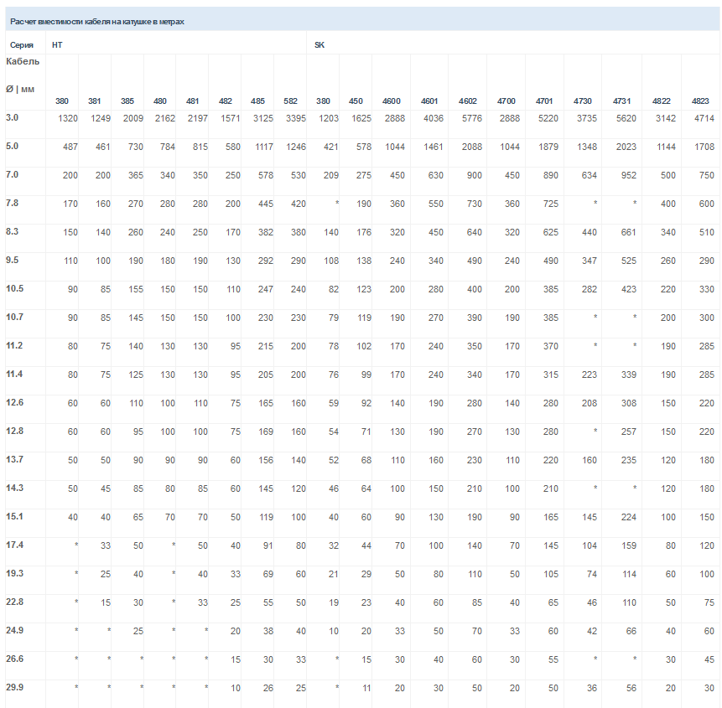722x708 pixels.
Task: Select the value 3395 in the 3.0 row
Action: 295,118
